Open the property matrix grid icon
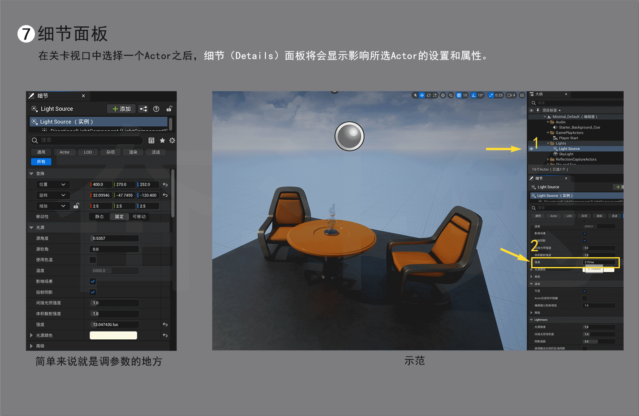The image size is (639, 416). coord(151,141)
